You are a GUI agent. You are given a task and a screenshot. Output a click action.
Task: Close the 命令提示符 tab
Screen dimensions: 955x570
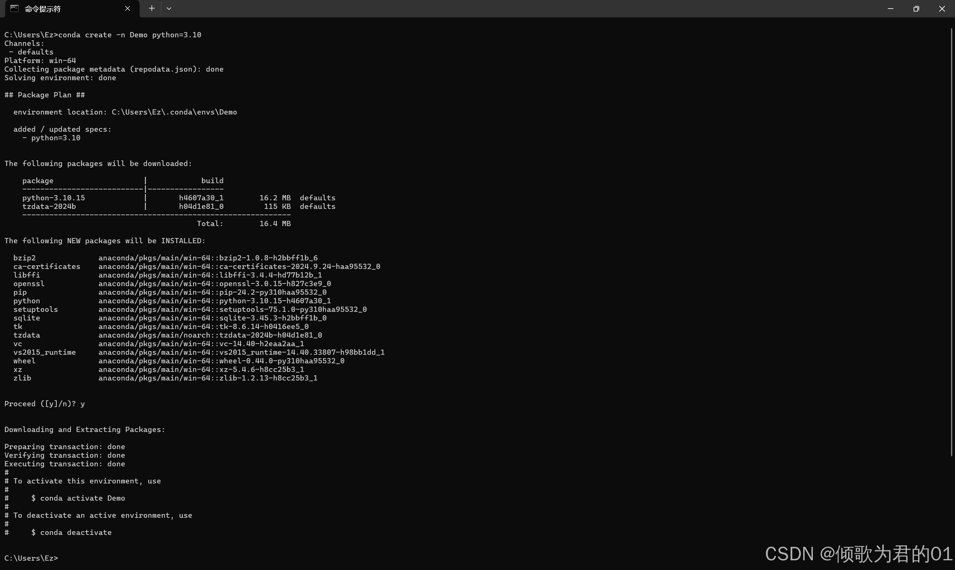pyautogui.click(x=128, y=9)
